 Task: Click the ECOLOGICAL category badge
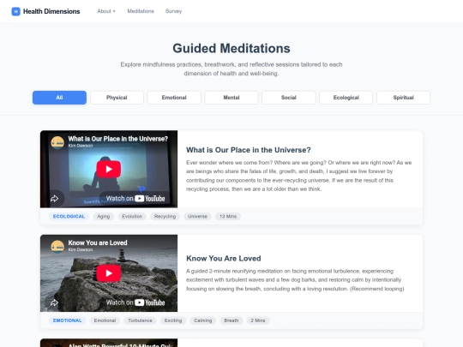tap(69, 216)
